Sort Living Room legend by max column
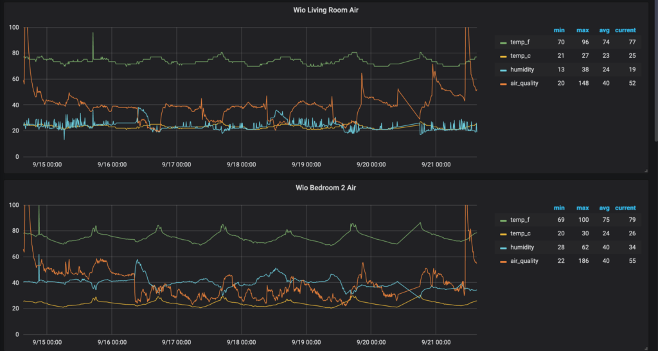This screenshot has height=351, width=658. pyautogui.click(x=582, y=30)
